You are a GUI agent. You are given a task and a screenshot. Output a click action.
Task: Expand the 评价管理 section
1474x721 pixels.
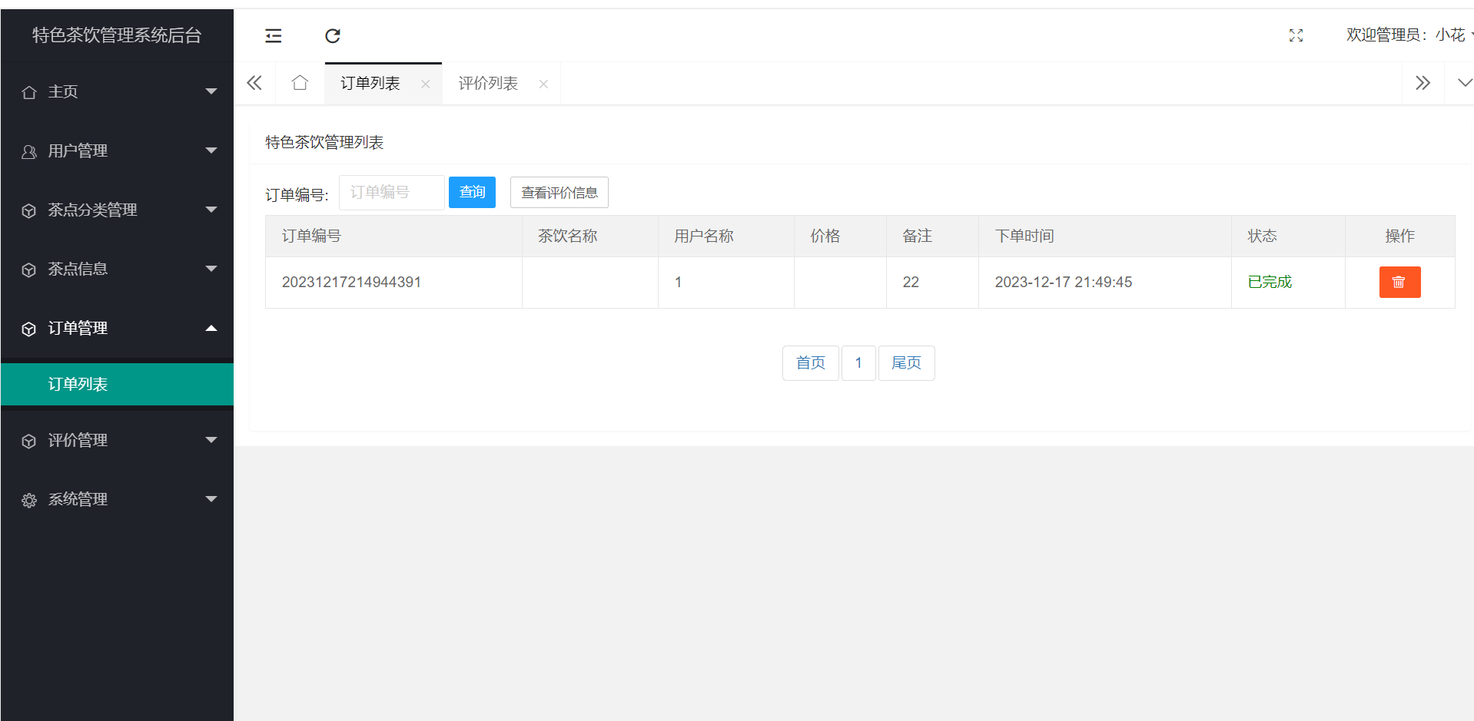pyautogui.click(x=211, y=440)
